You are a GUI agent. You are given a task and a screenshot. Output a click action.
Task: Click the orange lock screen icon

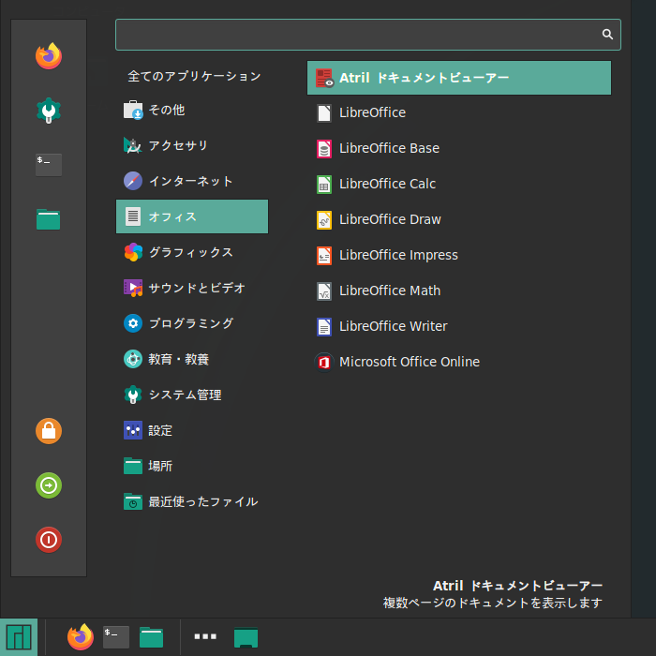(x=49, y=431)
